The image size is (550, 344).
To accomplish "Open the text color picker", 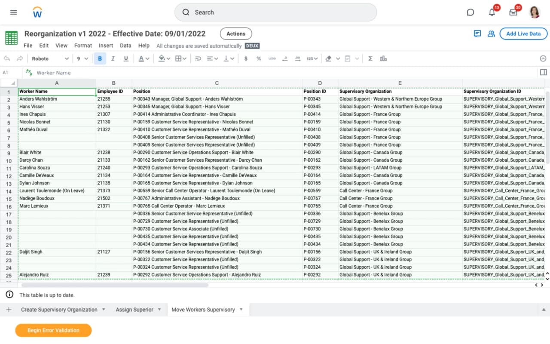I will [x=144, y=58].
